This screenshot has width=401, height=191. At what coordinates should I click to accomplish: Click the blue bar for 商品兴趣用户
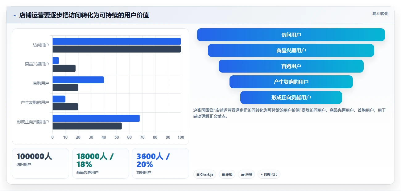click(x=56, y=61)
